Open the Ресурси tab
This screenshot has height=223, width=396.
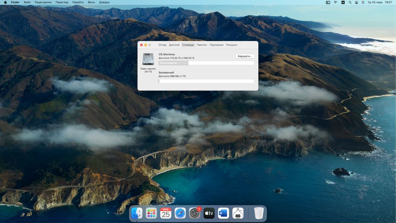(x=232, y=45)
